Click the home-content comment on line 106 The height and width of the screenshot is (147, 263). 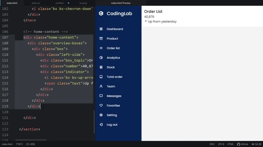point(46,32)
